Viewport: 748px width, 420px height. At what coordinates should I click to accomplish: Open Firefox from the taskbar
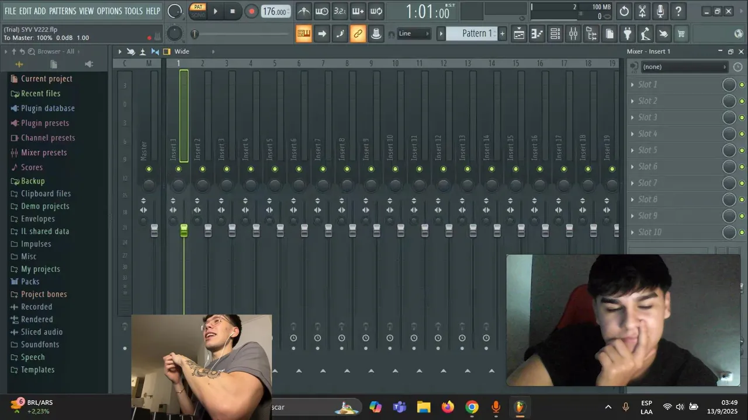pyautogui.click(x=448, y=407)
